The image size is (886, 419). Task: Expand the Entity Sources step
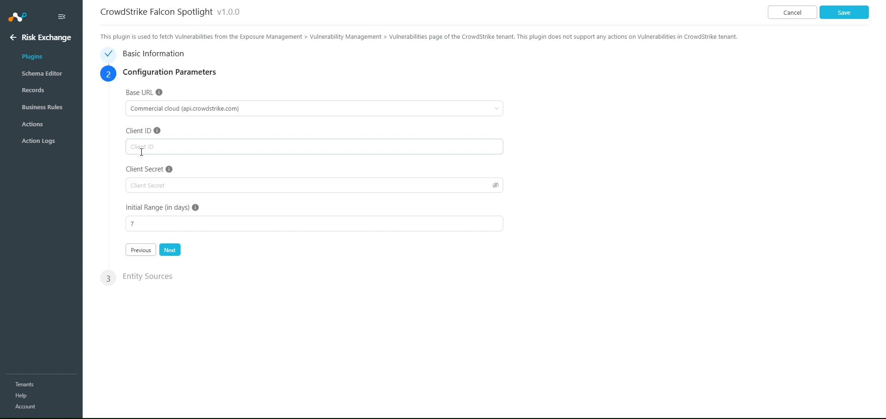[147, 276]
